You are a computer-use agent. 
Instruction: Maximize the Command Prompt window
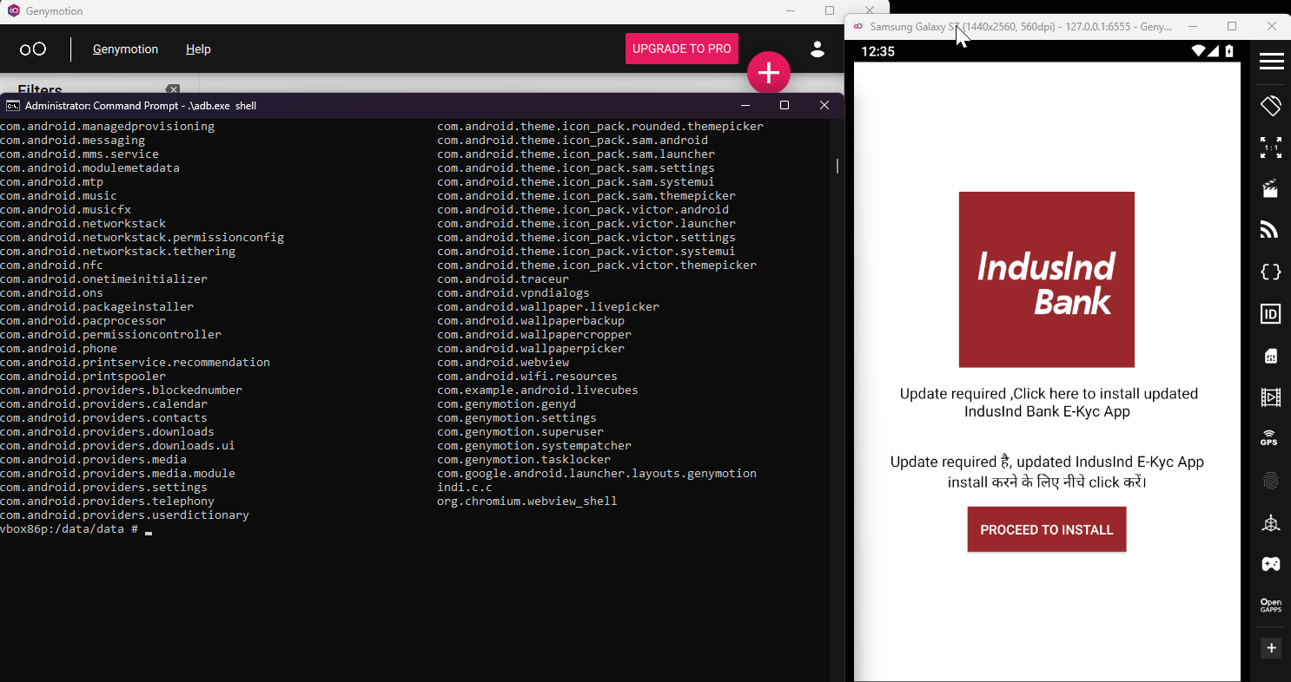785,105
